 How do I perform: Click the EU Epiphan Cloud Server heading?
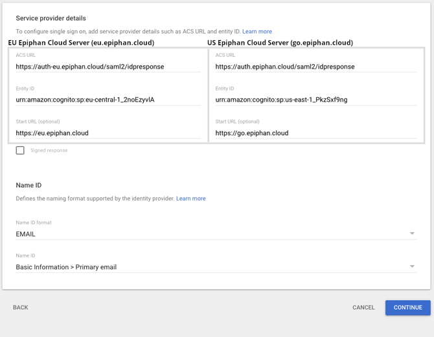[81, 43]
